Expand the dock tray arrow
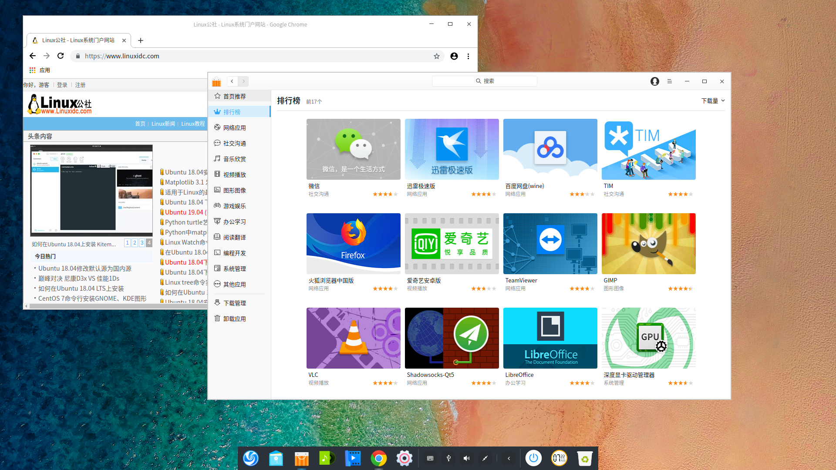This screenshot has width=836, height=470. click(x=509, y=458)
